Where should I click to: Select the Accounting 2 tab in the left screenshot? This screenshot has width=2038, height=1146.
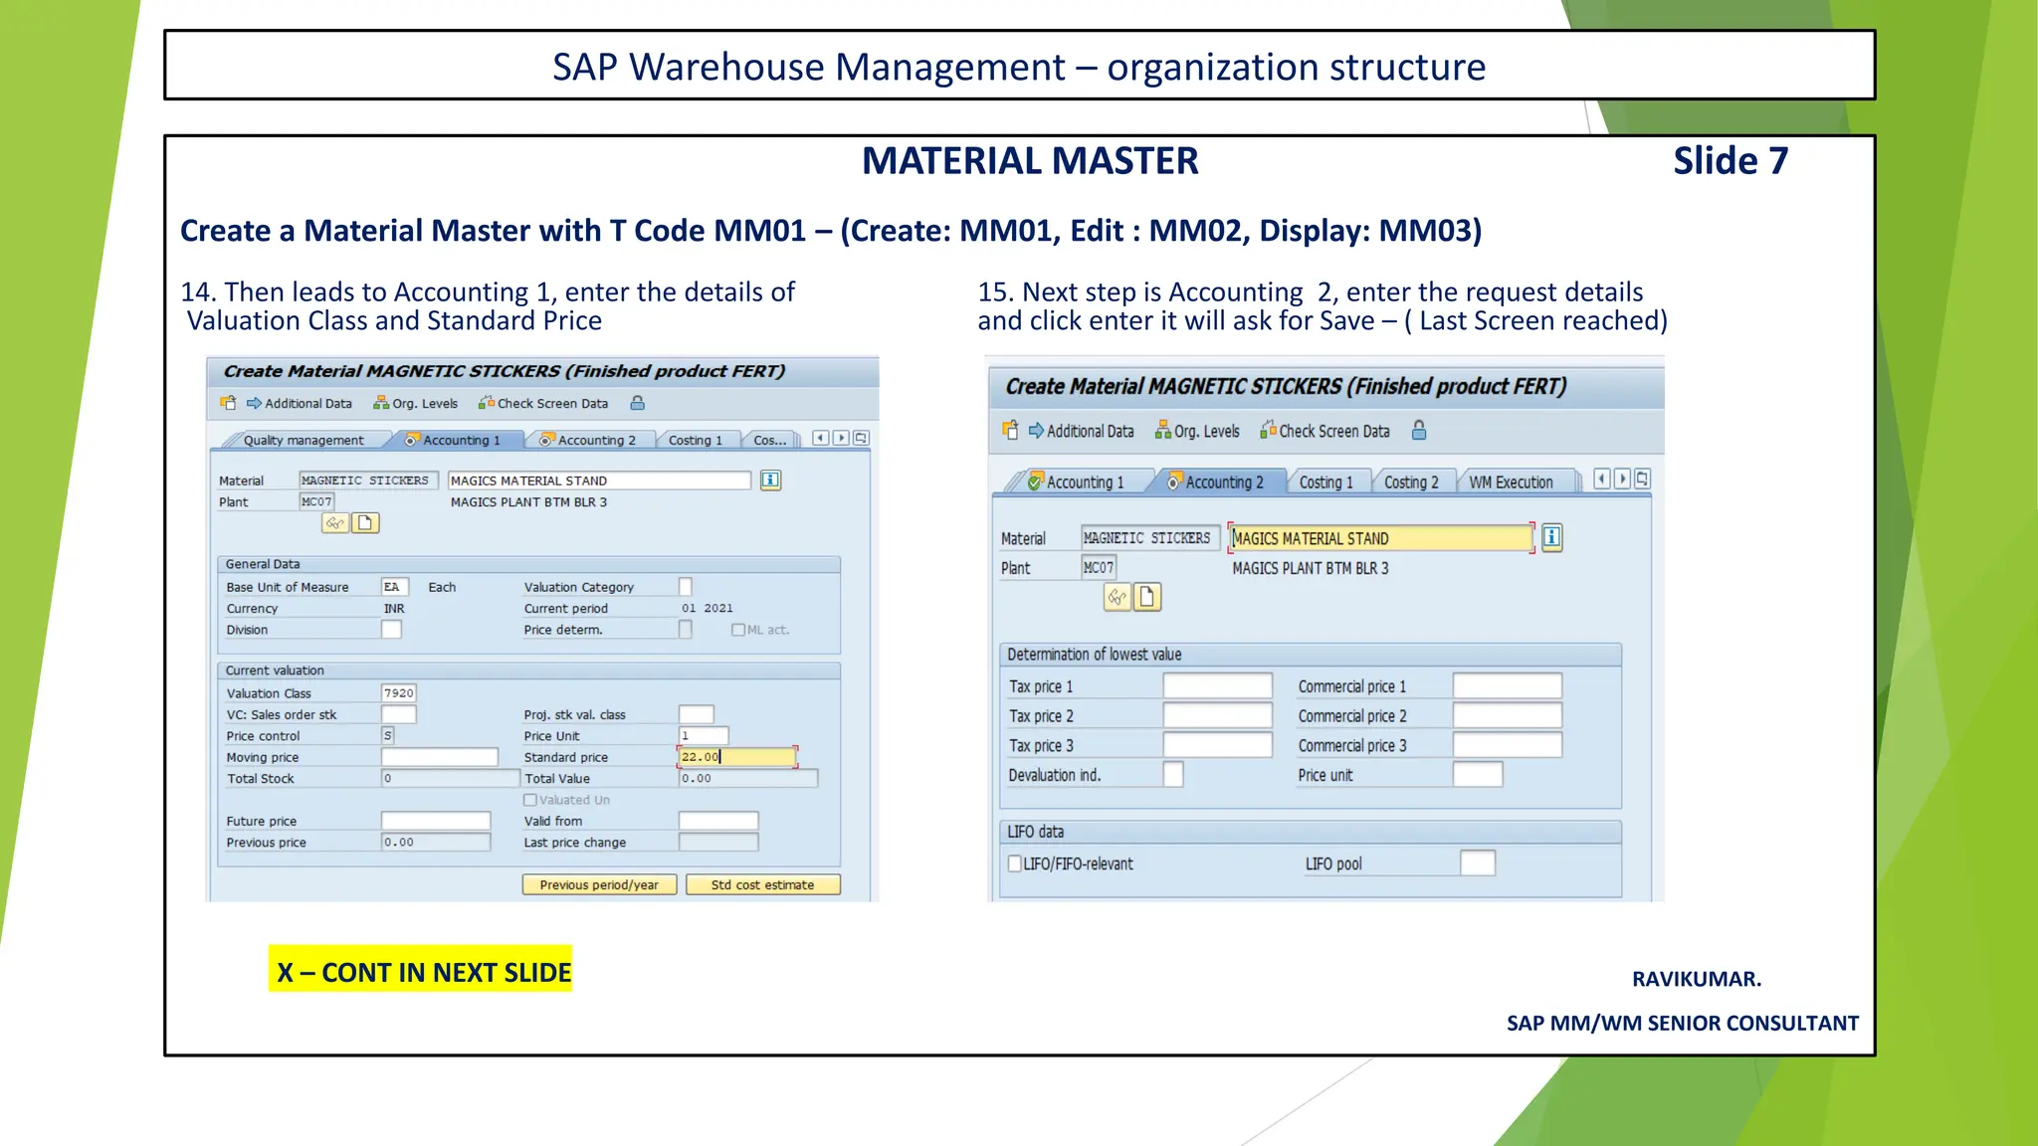click(591, 440)
